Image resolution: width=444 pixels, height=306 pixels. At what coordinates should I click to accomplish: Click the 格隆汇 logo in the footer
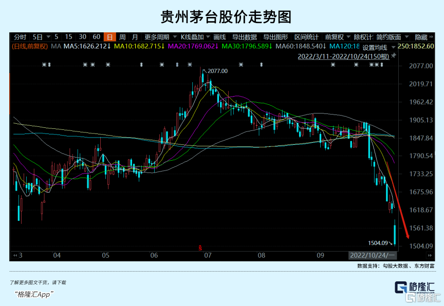(415, 288)
